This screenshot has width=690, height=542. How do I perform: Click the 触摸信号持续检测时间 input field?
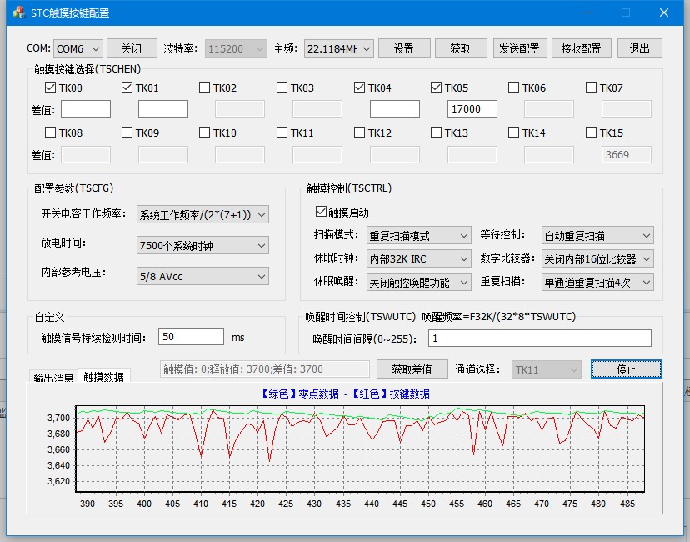click(191, 337)
